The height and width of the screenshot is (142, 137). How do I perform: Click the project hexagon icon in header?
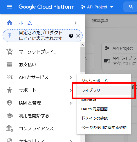pos(83,7)
